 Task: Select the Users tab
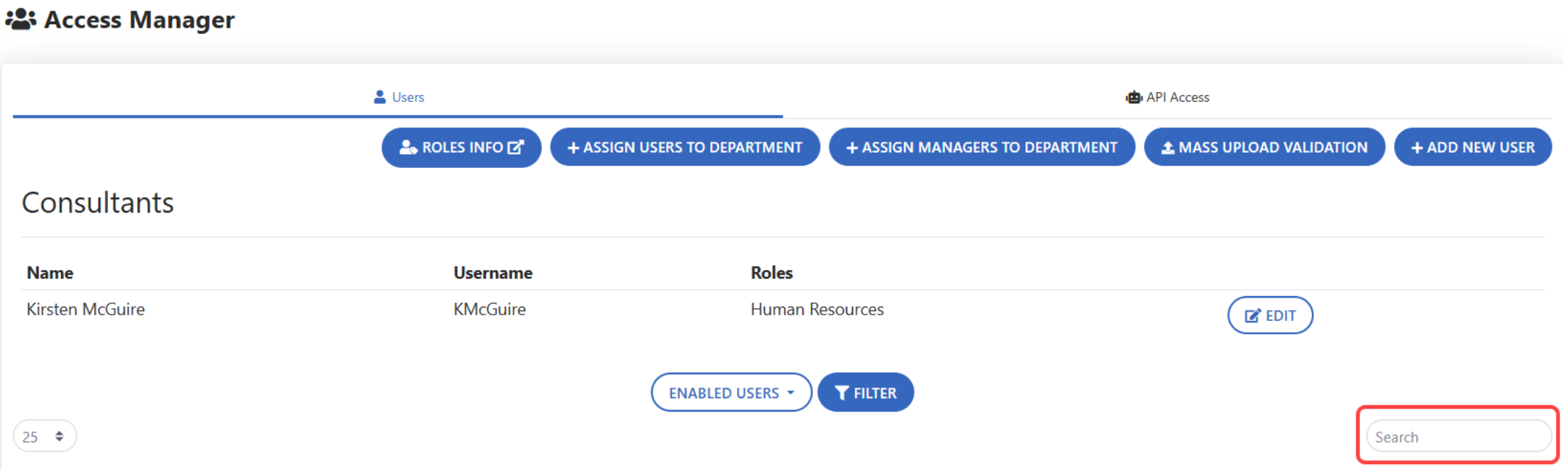coord(399,98)
